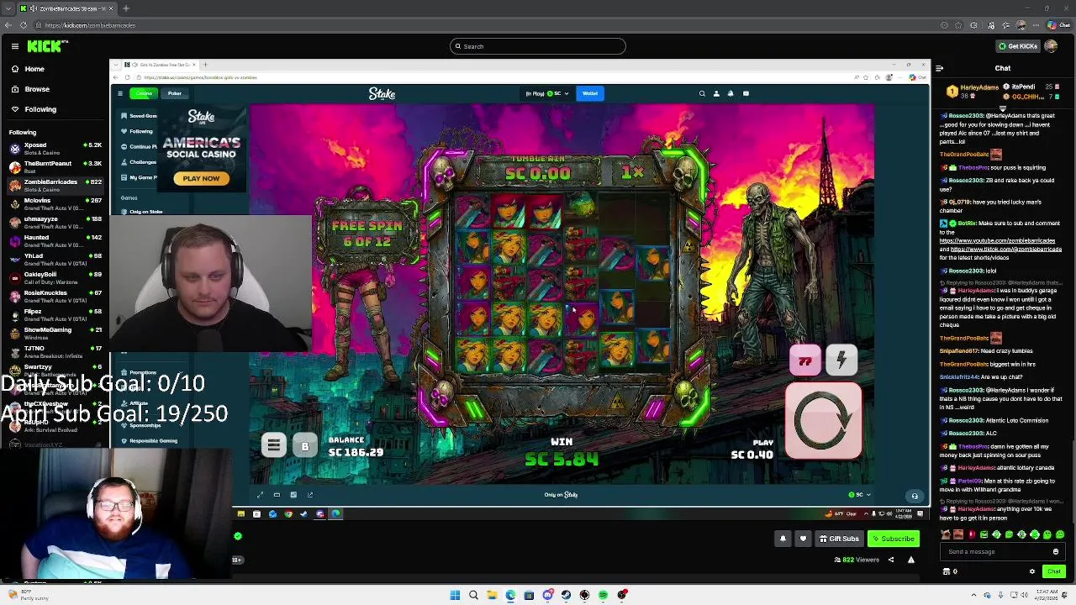This screenshot has width=1076, height=605.
Task: Select the Casino tab in Stake
Action: (145, 93)
